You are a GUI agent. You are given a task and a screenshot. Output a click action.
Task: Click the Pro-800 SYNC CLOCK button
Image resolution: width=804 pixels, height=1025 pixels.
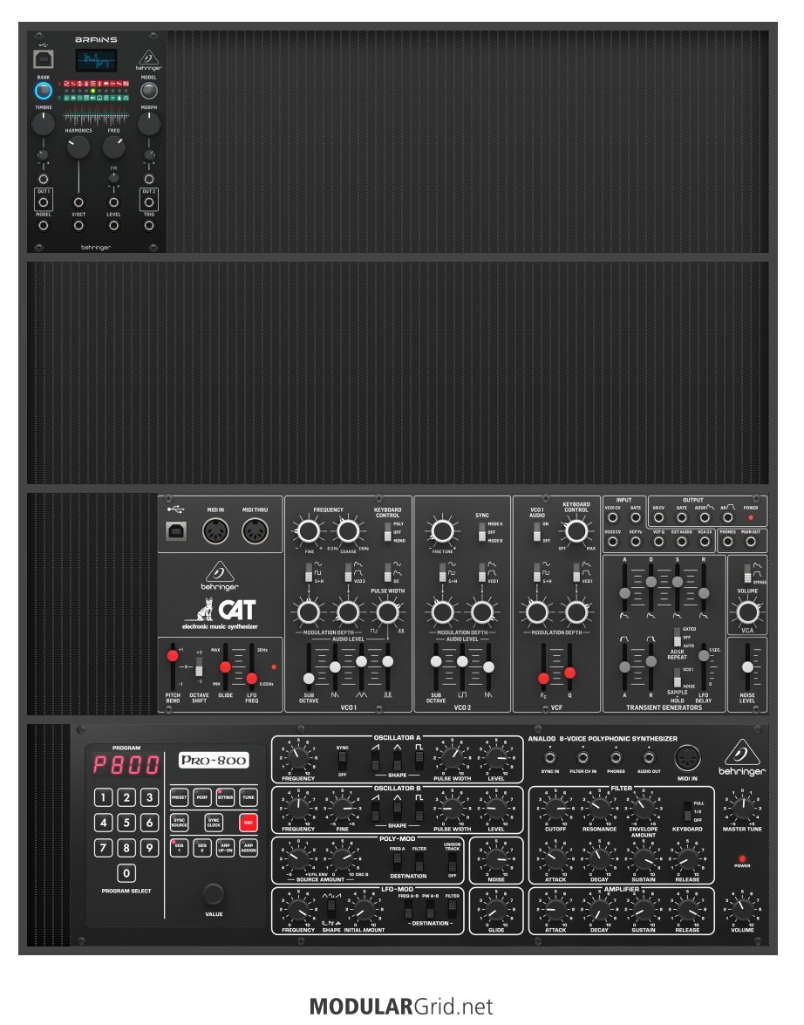pyautogui.click(x=214, y=823)
